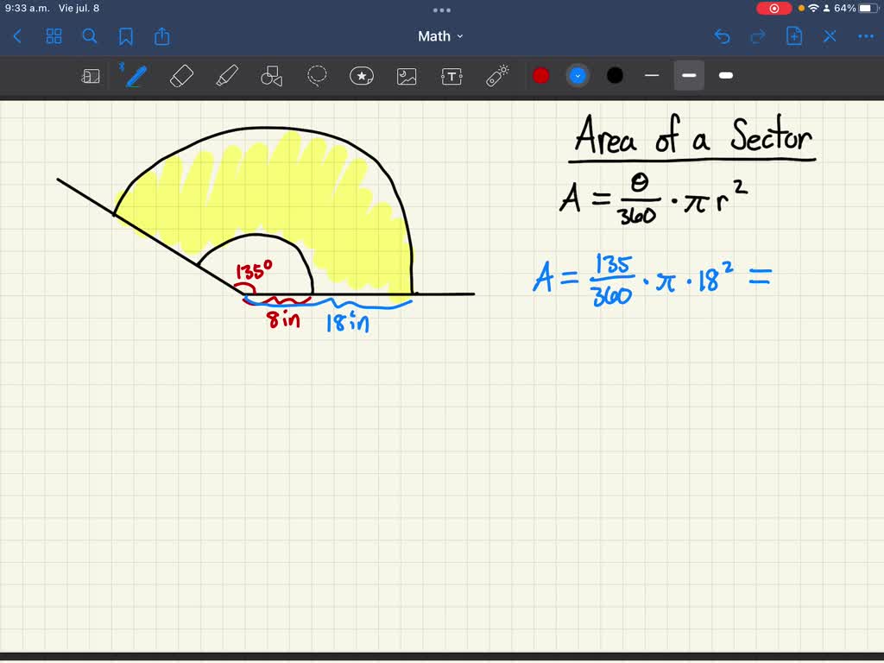Go back to the documents library
884x663 pixels.
pyautogui.click(x=18, y=36)
